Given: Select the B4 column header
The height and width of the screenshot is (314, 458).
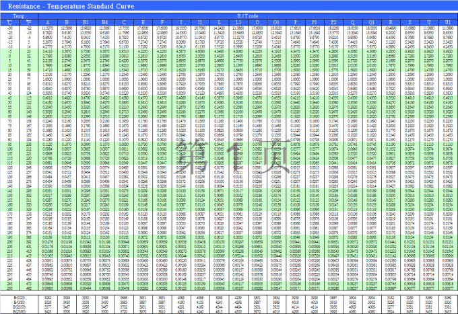Looking at the screenshot, I should point(104,21).
